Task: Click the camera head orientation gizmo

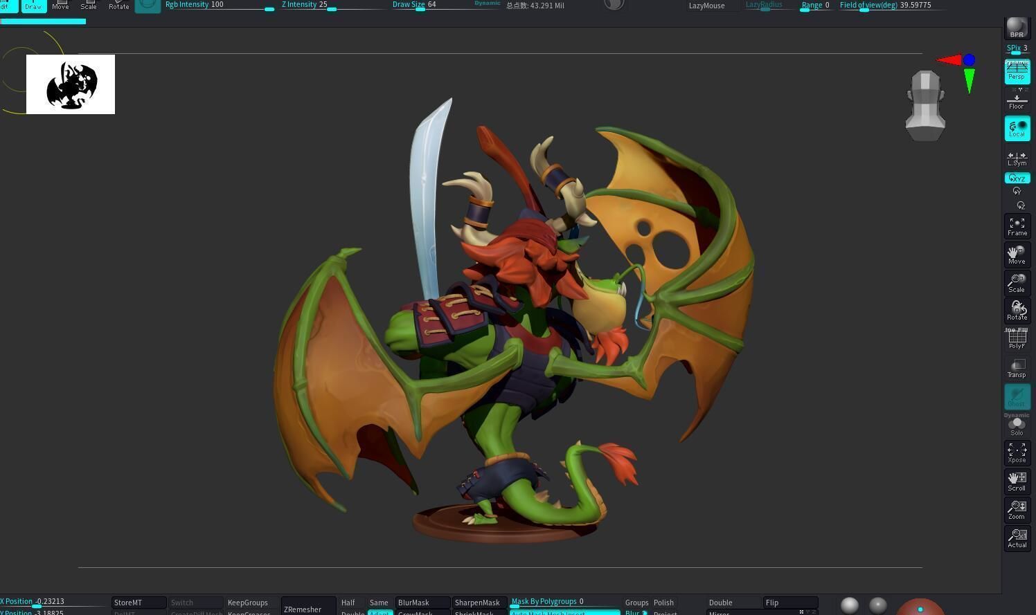Action: [925, 106]
